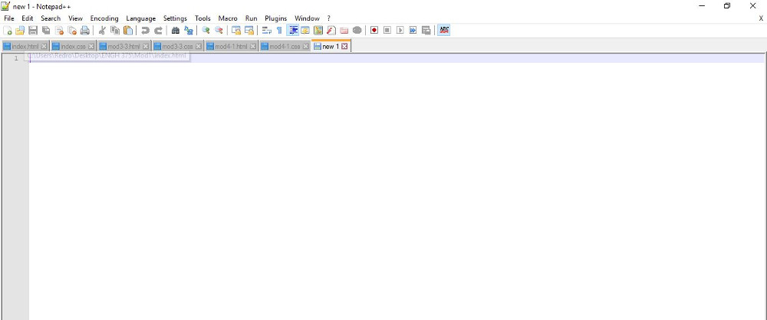This screenshot has height=320, width=767.
Task: Click the Redo arrow icon
Action: pyautogui.click(x=158, y=31)
